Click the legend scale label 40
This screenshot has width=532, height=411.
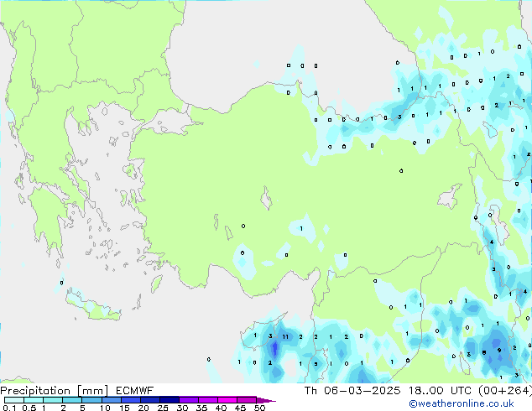221,408
